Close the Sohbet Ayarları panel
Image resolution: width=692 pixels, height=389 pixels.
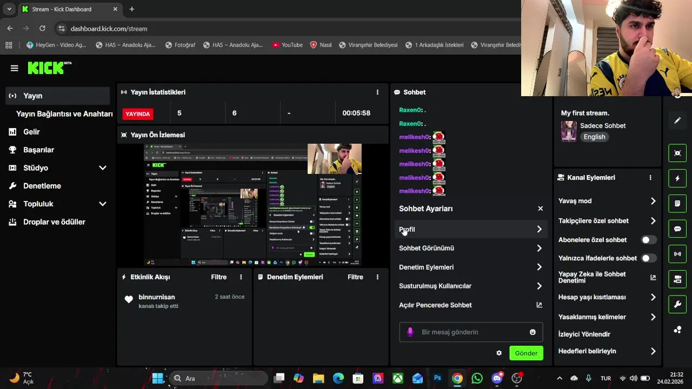540,209
